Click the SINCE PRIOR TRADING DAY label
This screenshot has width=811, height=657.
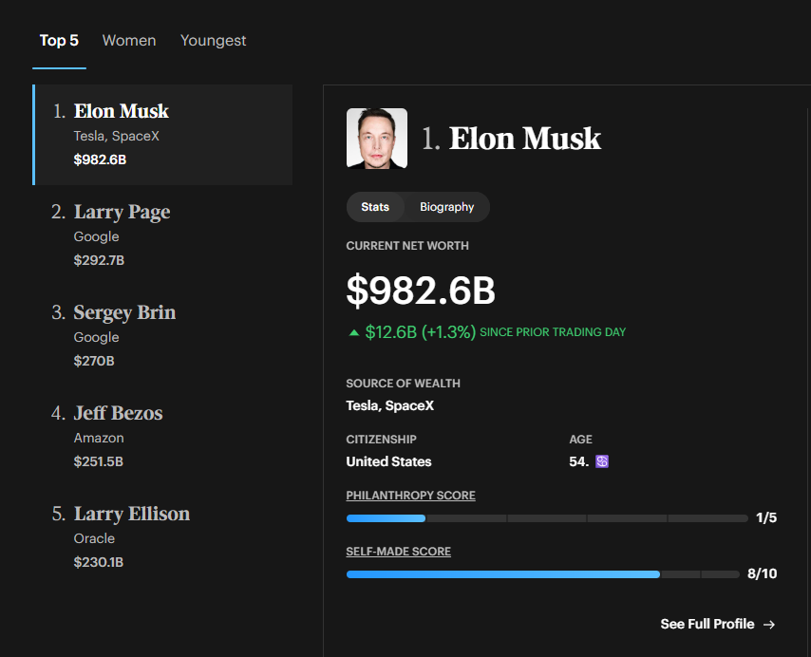[553, 332]
